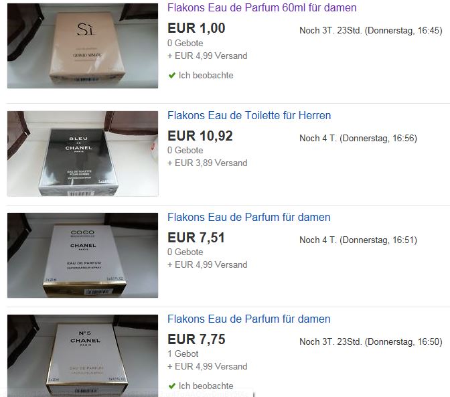The width and height of the screenshot is (450, 397).
Task: Click 'Ich beobachte' text on the Armani listing
Action: tap(206, 76)
